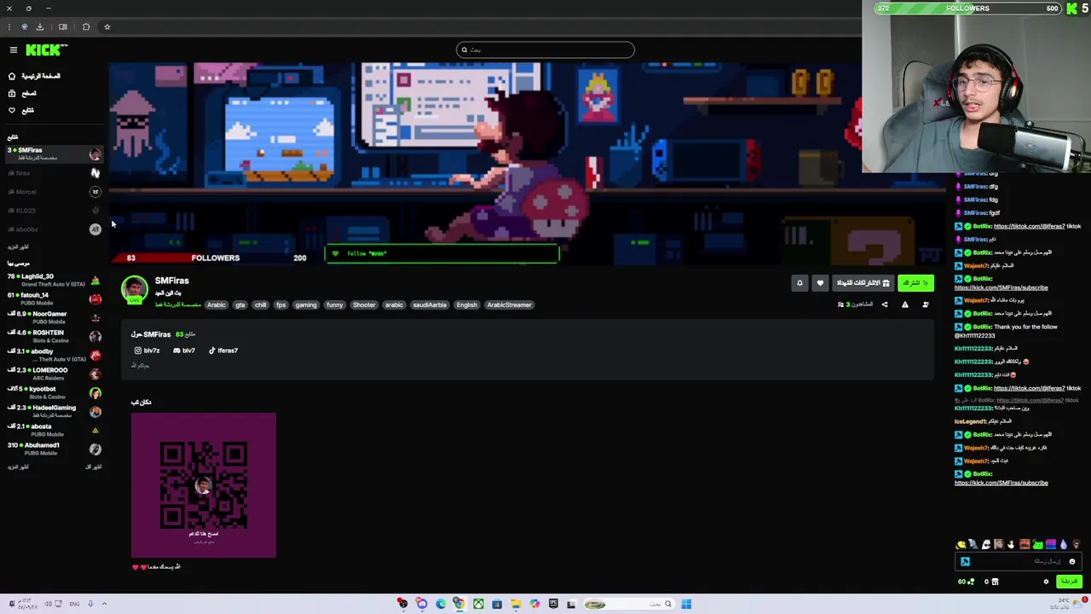Screen dimensions: 1091x614
Task: Open the browse sidebar item
Action: (22, 93)
